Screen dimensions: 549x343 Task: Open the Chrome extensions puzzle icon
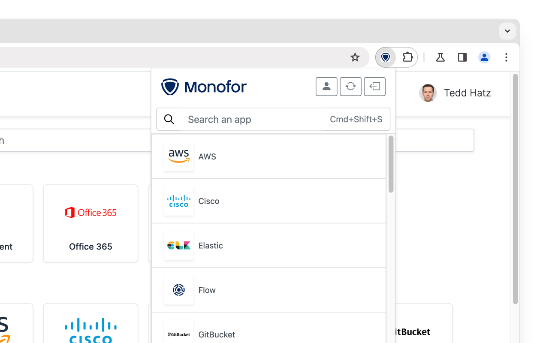point(407,57)
